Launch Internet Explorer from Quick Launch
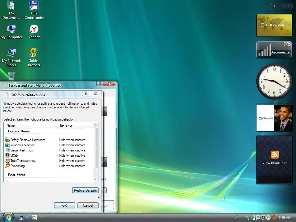This screenshot has width=296, height=222. point(28,218)
